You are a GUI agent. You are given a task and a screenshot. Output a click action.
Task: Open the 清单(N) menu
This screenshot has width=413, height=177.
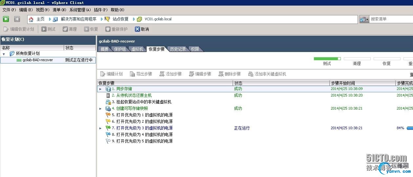59,10
